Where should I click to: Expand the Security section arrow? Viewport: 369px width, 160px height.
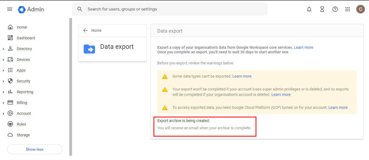(4, 81)
